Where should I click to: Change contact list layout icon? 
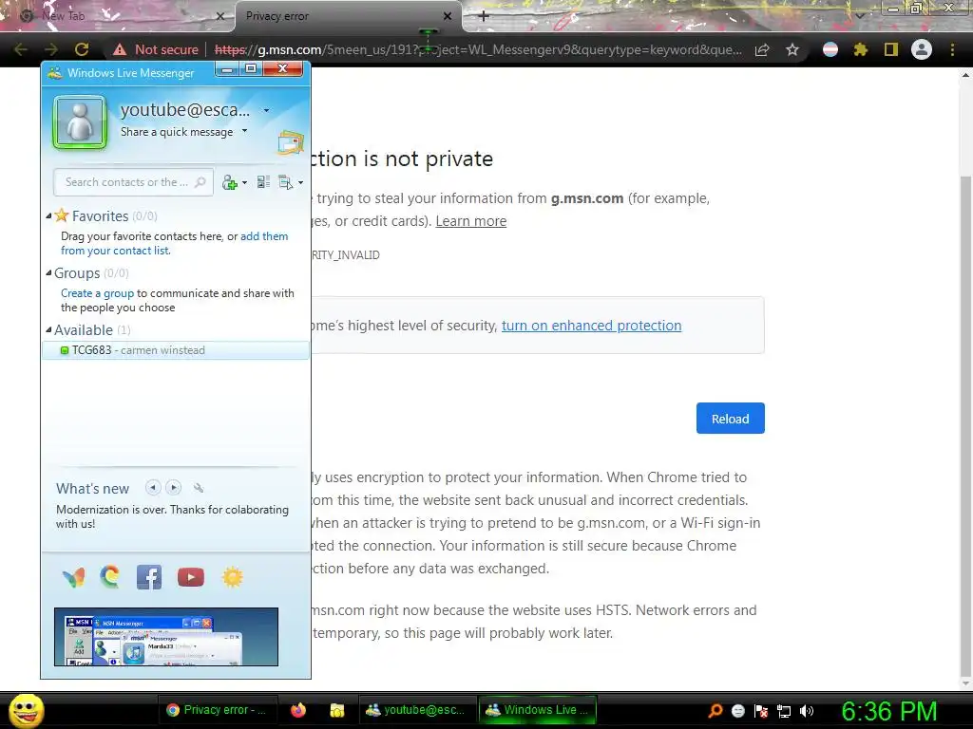(x=263, y=182)
